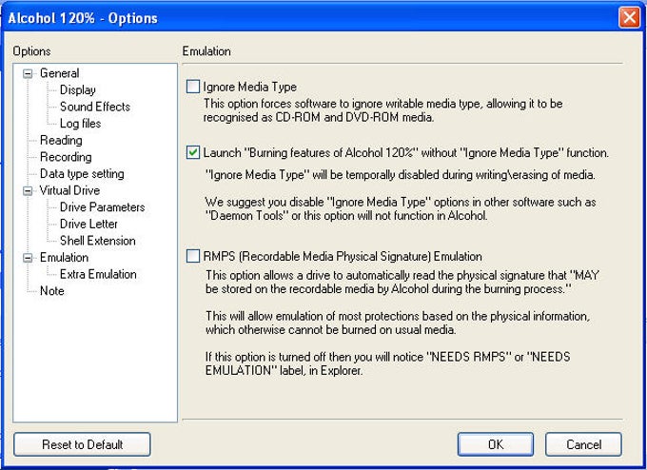Open the Shell Extension page

tap(98, 241)
